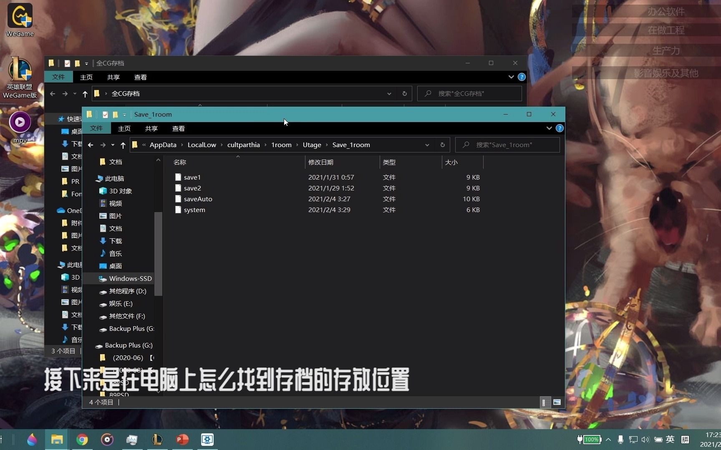Expand address history dropdown in 全CG存档 window
Viewport: 721px width, 450px height.
click(389, 94)
